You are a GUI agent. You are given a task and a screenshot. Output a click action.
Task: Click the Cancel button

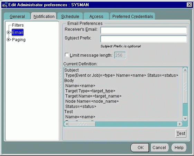159,148
